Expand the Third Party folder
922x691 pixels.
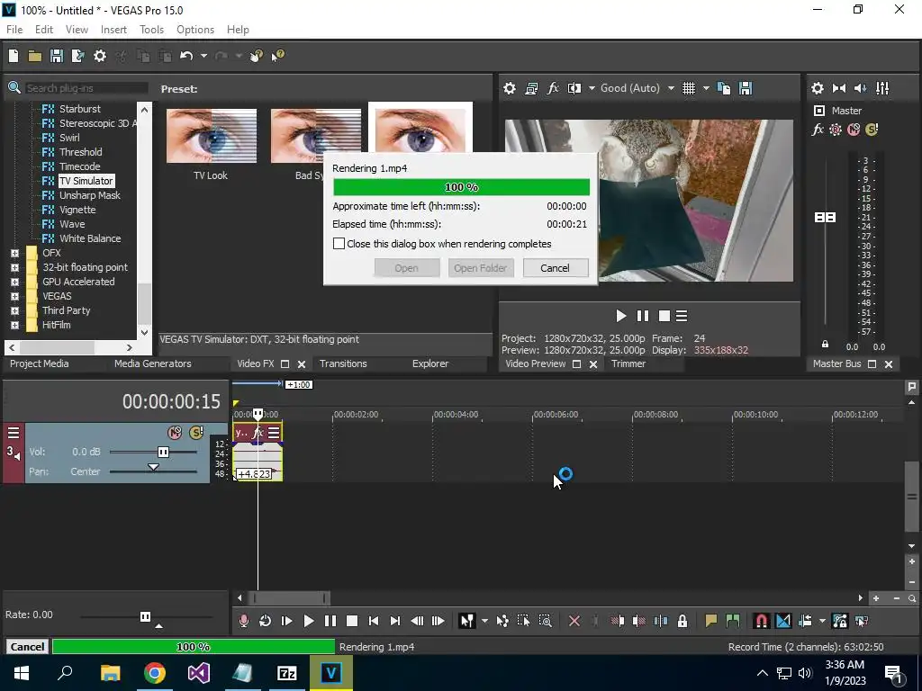coord(14,310)
